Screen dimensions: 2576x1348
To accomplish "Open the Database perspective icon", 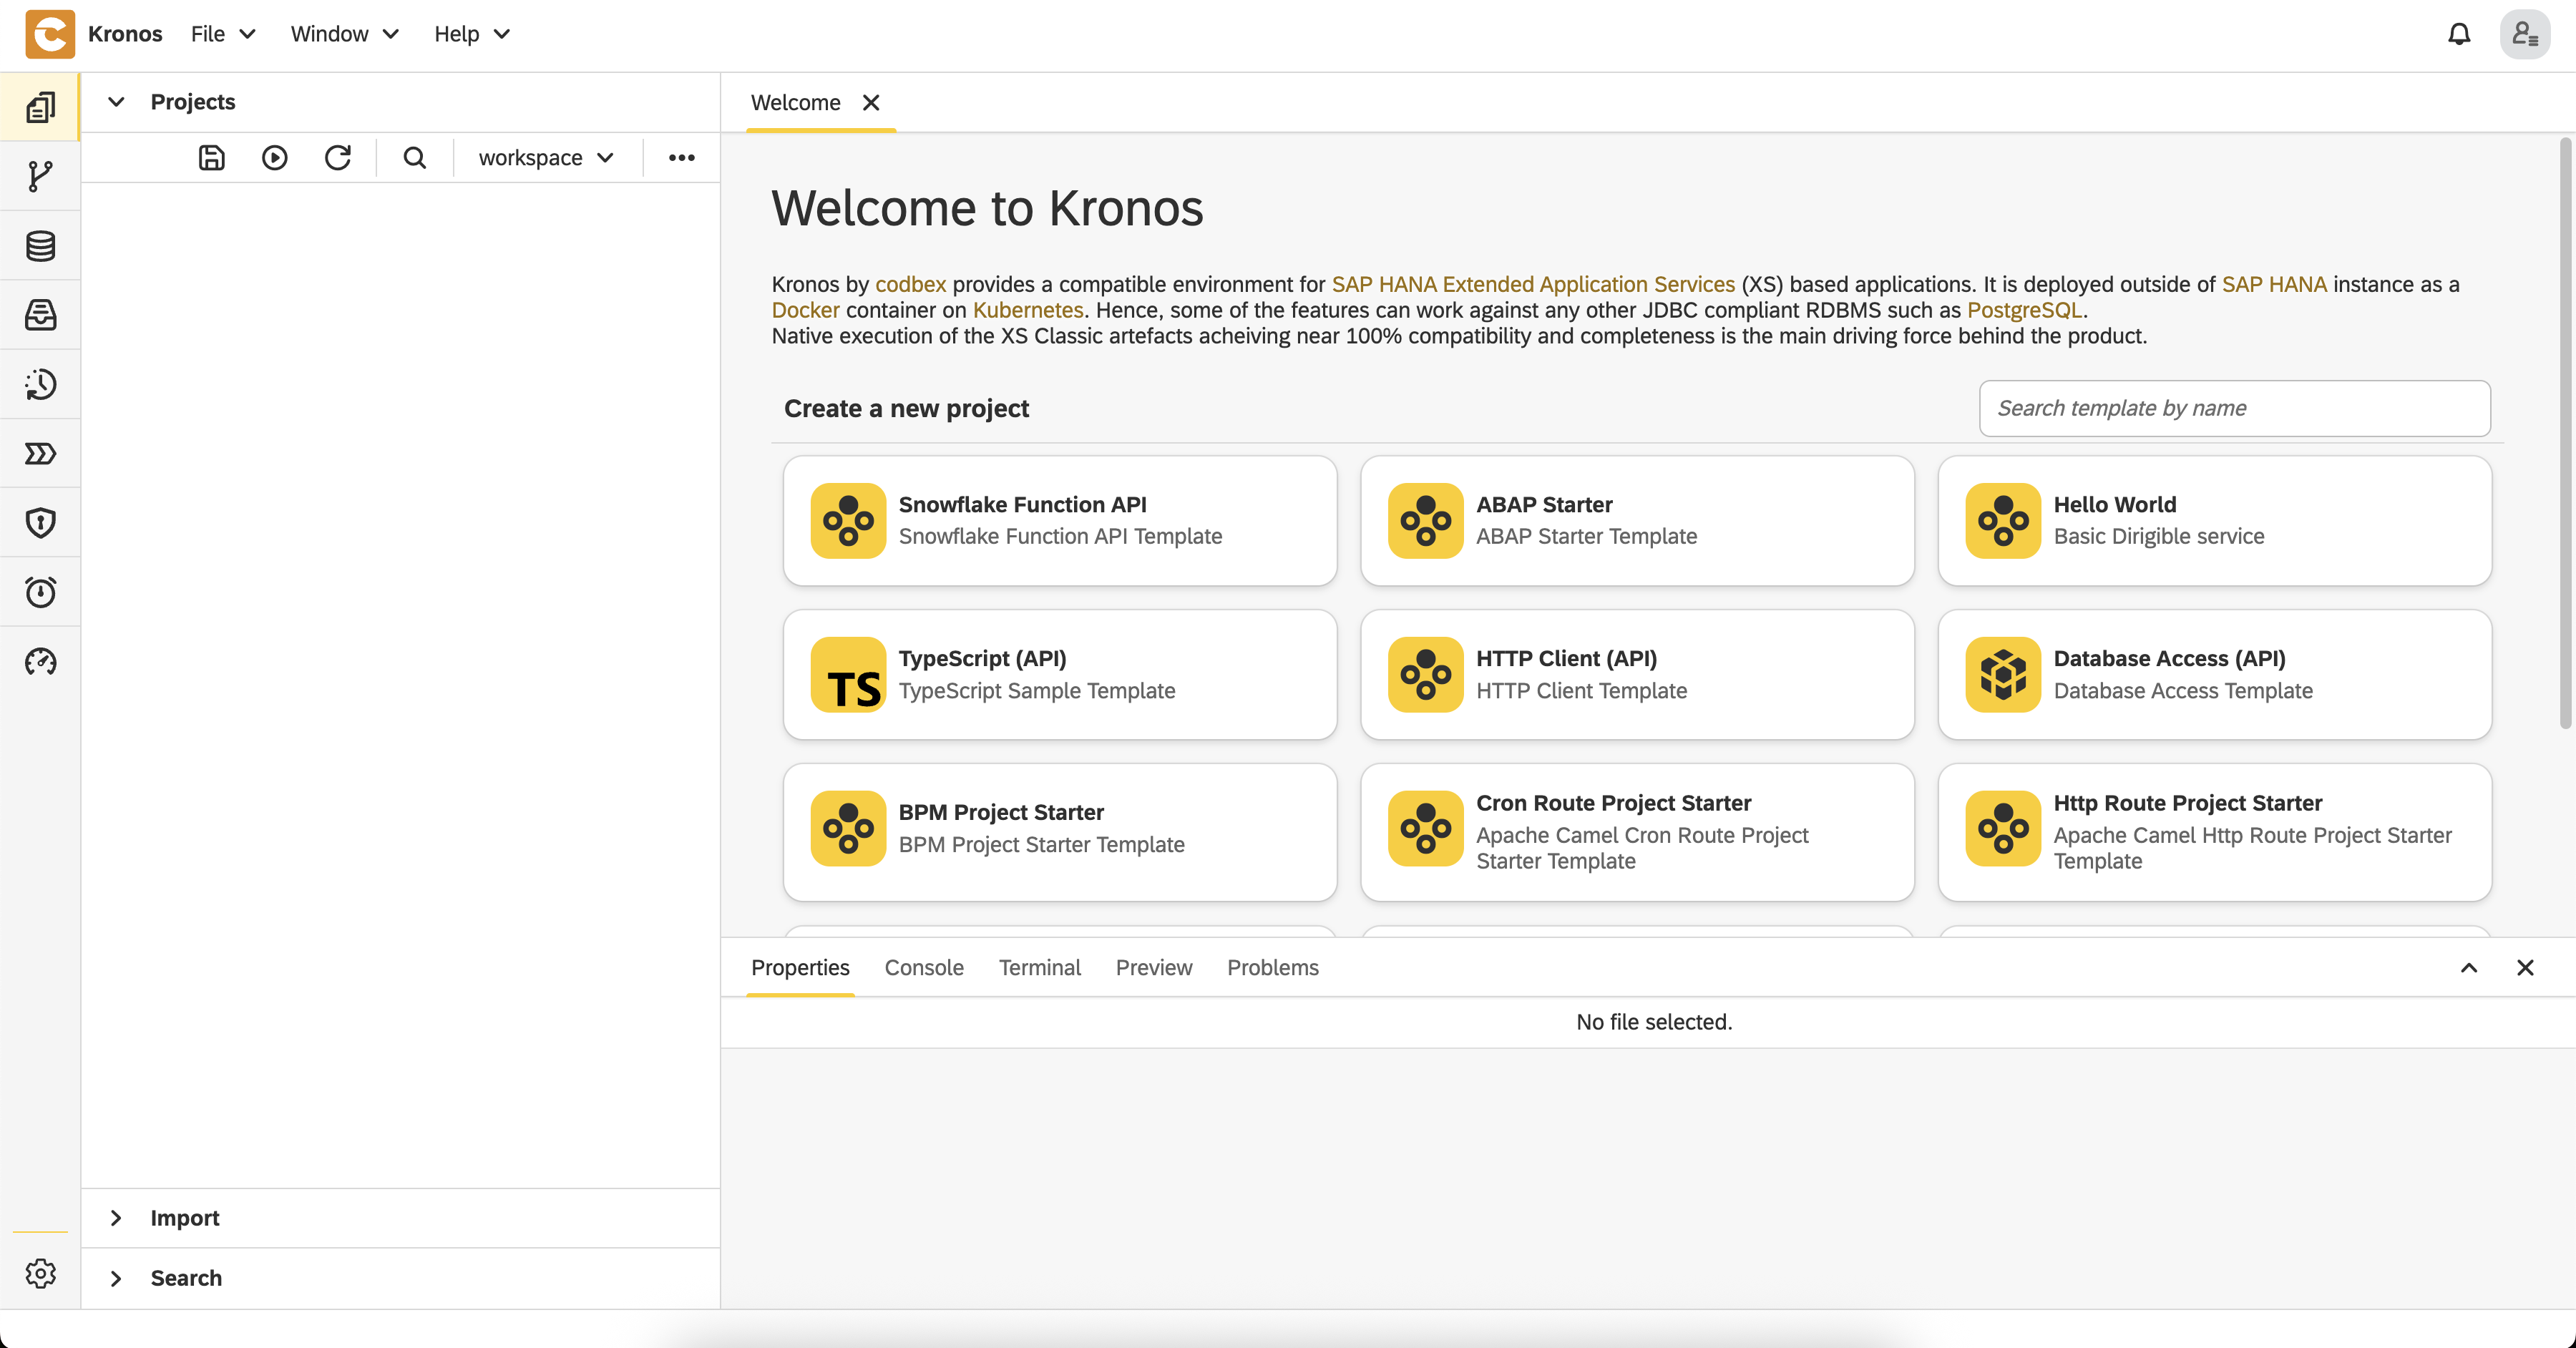I will pyautogui.click(x=40, y=245).
